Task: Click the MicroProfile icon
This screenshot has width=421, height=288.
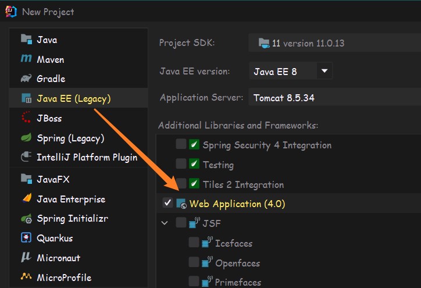Action: pos(26,277)
